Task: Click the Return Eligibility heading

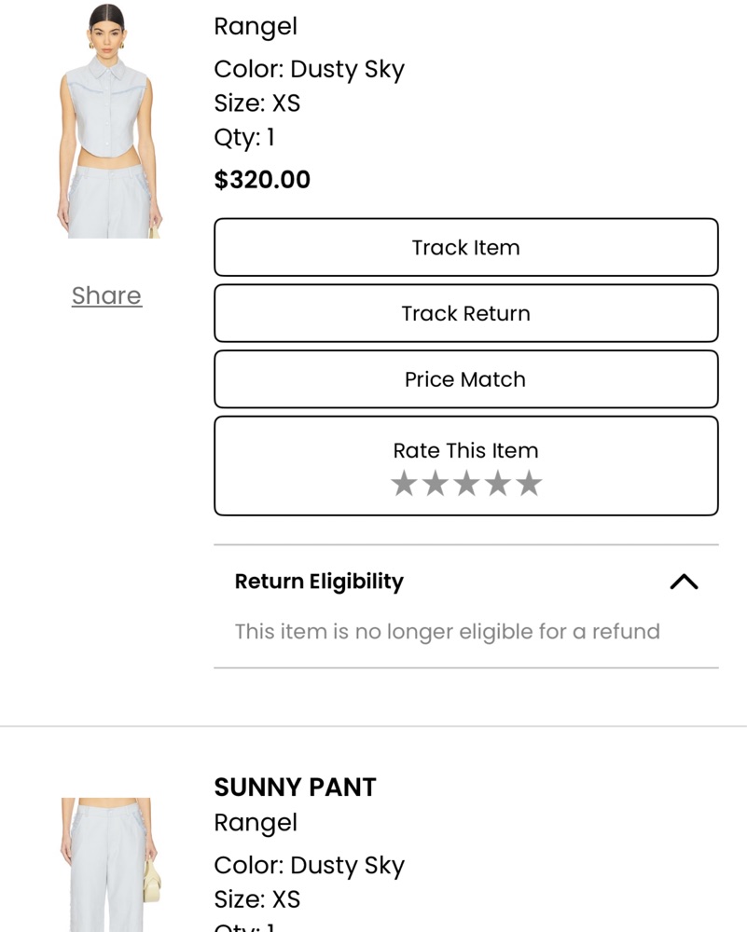Action: click(319, 582)
